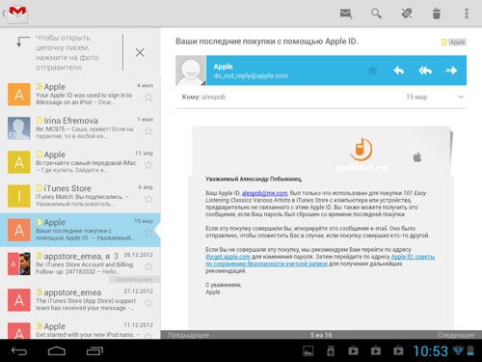The image size is (482, 362).
Task: Go to Следующее message
Action: (x=456, y=335)
